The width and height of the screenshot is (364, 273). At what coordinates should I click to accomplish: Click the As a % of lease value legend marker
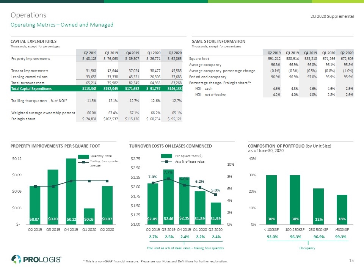coord(167,162)
